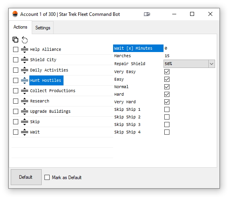Enable the Daily Activities action checkbox
Viewport: 229px width, 197px height.
pyautogui.click(x=15, y=70)
